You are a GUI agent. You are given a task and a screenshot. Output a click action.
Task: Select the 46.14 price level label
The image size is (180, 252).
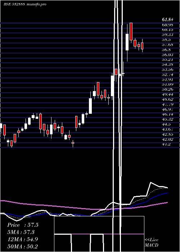tap(168, 114)
